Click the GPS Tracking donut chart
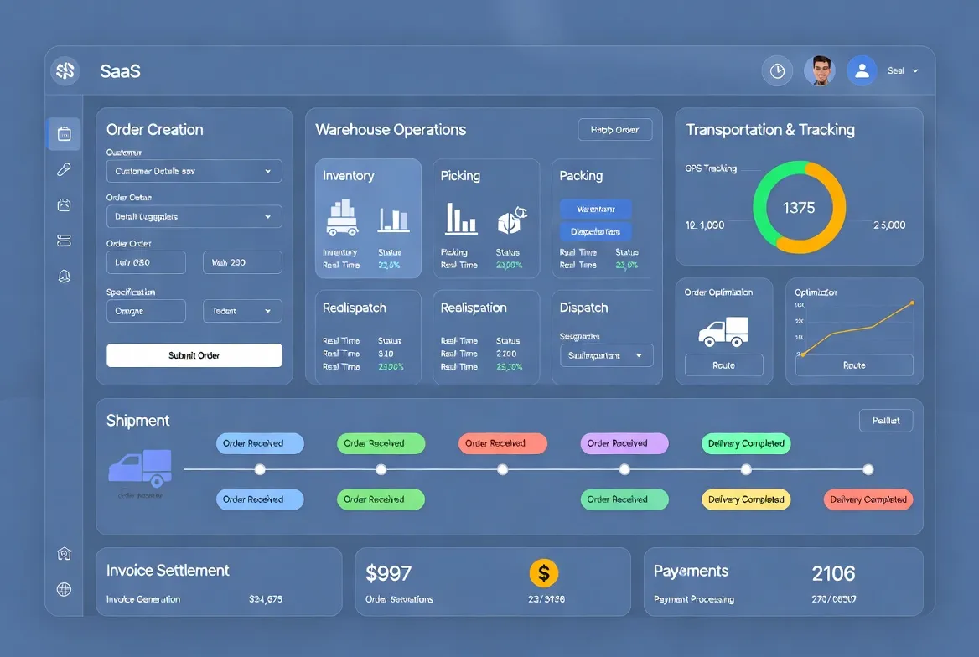This screenshot has width=979, height=657. 798,206
